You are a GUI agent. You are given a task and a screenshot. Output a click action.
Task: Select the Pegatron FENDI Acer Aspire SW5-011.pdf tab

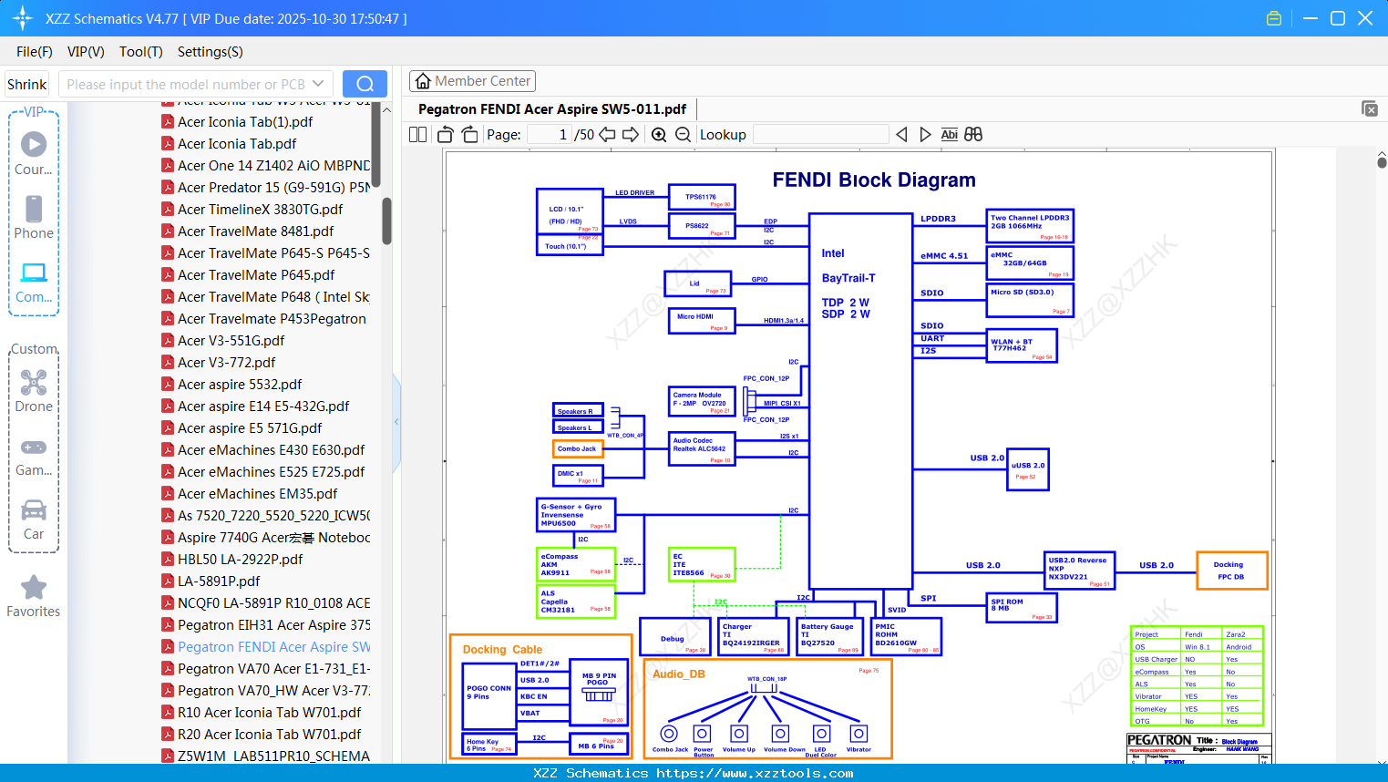(552, 109)
